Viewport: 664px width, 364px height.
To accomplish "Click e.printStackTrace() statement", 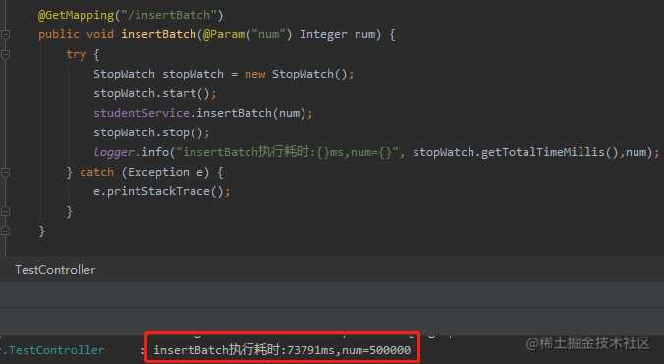I will tap(162, 191).
